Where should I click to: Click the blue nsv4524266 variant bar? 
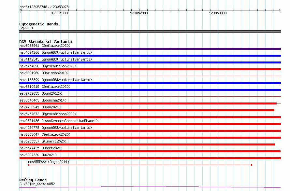[x=150, y=56]
